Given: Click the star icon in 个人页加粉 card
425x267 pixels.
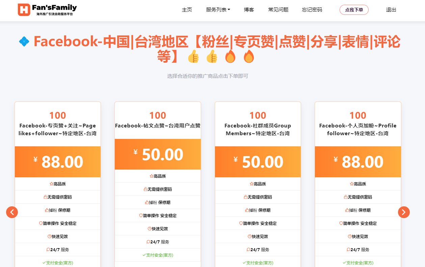Looking at the screenshot, I should (352, 184).
